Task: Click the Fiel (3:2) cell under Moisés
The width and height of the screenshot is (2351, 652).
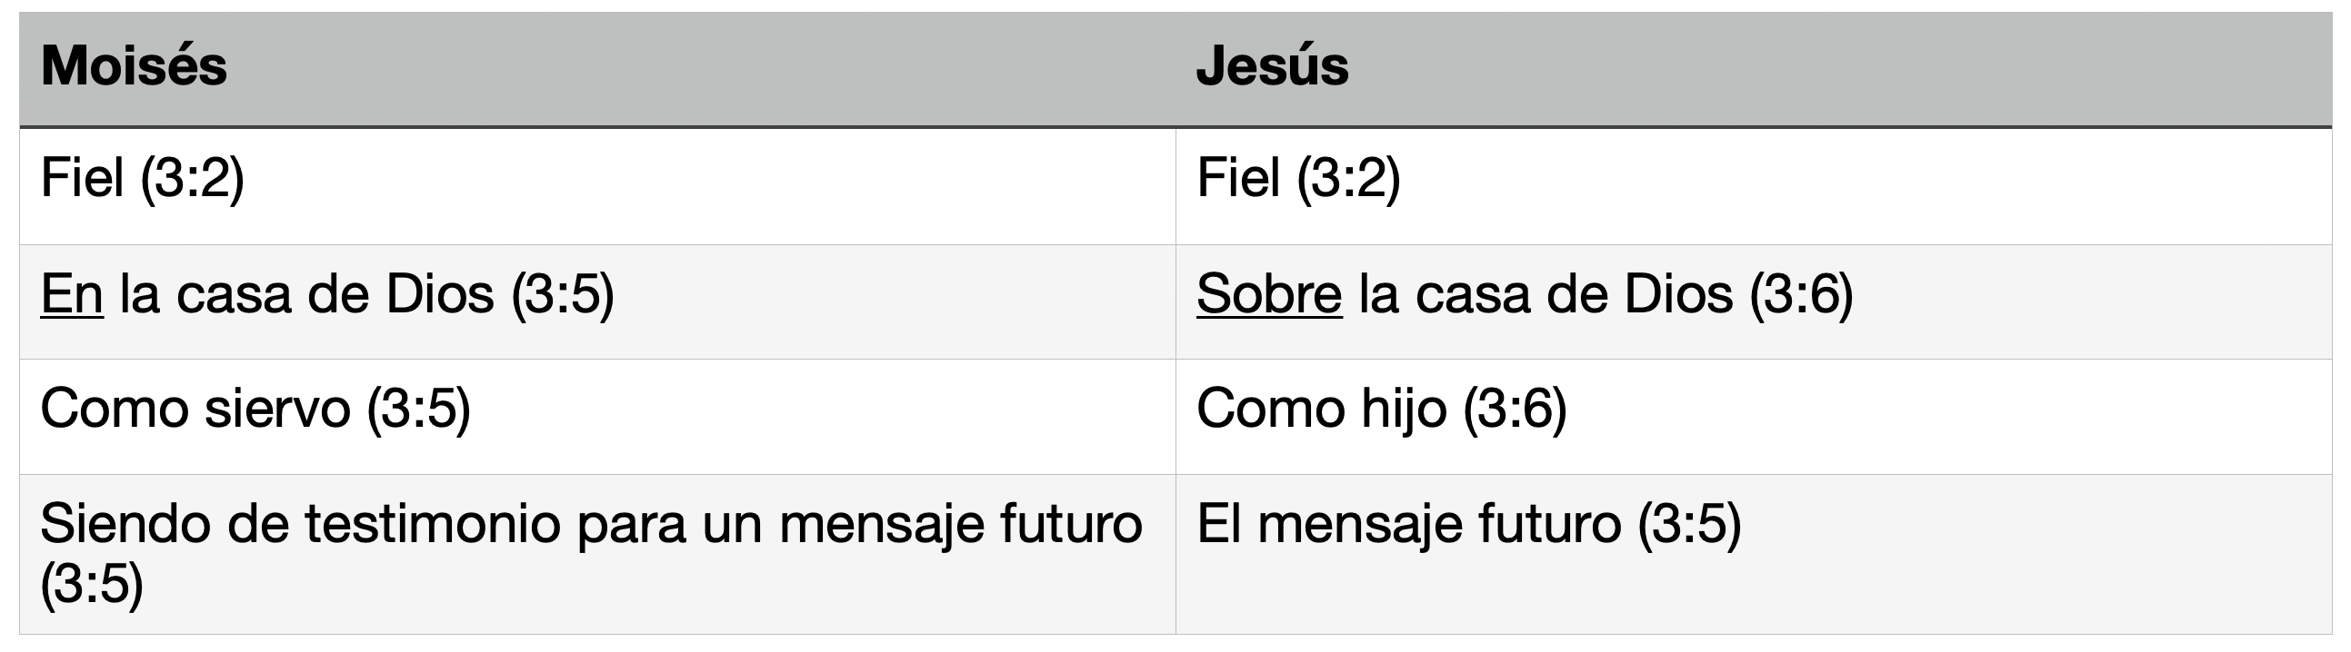Action: pos(598,186)
